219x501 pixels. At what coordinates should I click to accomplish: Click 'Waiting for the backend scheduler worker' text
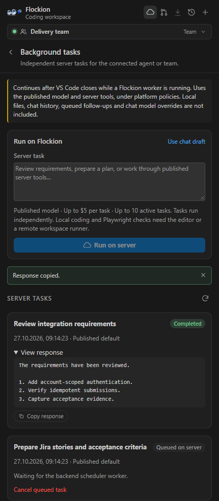71,476
